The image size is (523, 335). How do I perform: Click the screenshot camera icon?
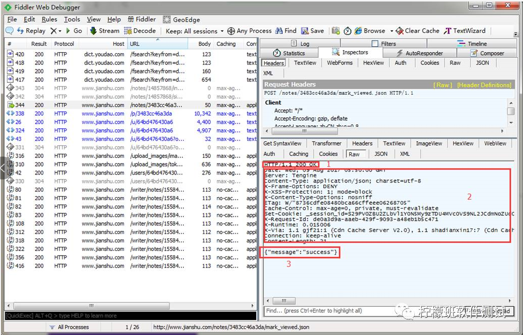(336, 31)
